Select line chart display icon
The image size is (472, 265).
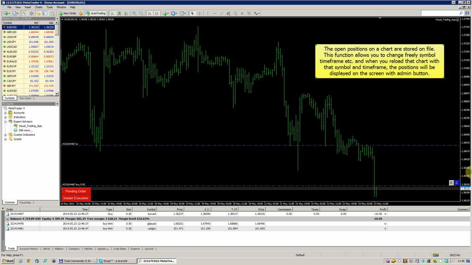[126, 13]
